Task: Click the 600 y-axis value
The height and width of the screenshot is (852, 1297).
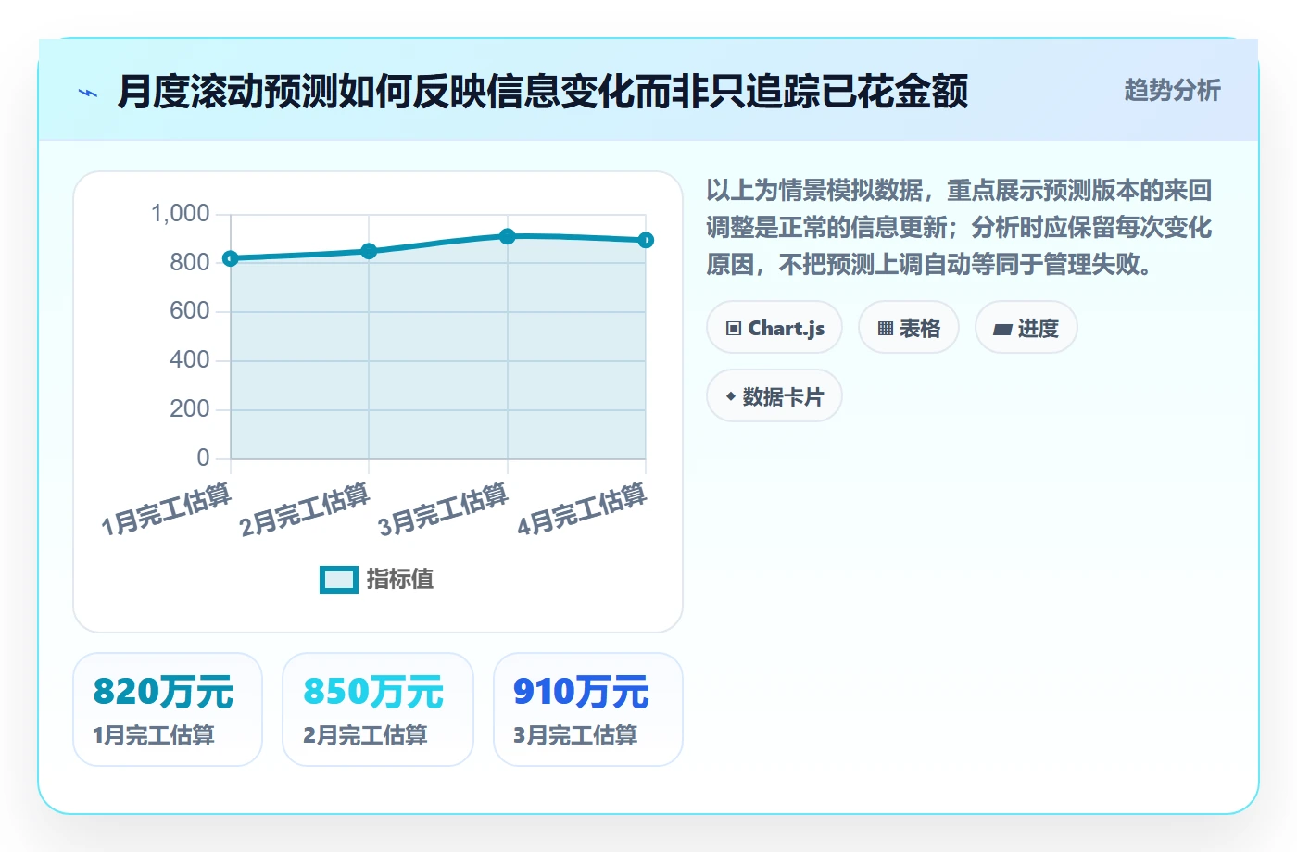Action: [x=190, y=311]
